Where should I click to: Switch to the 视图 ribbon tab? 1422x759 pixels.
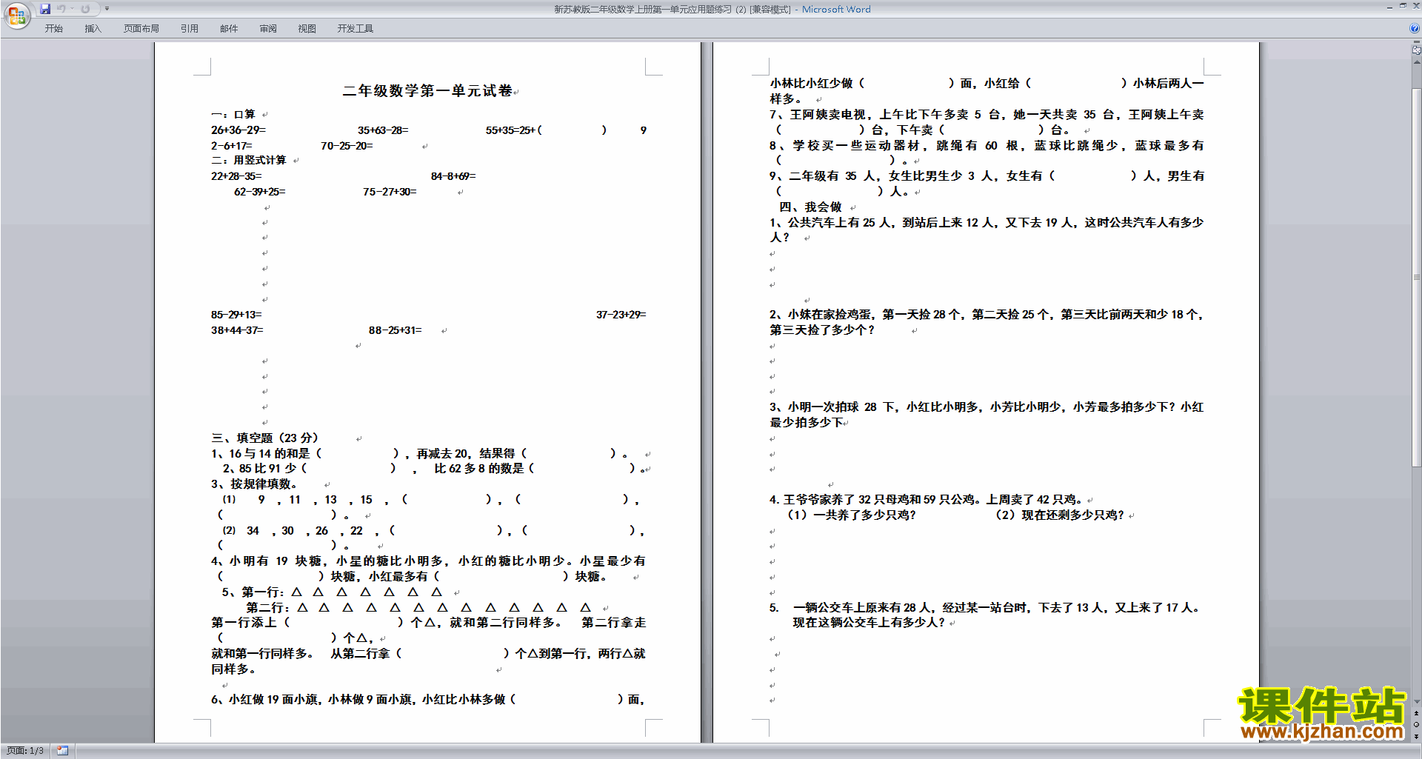tap(307, 29)
